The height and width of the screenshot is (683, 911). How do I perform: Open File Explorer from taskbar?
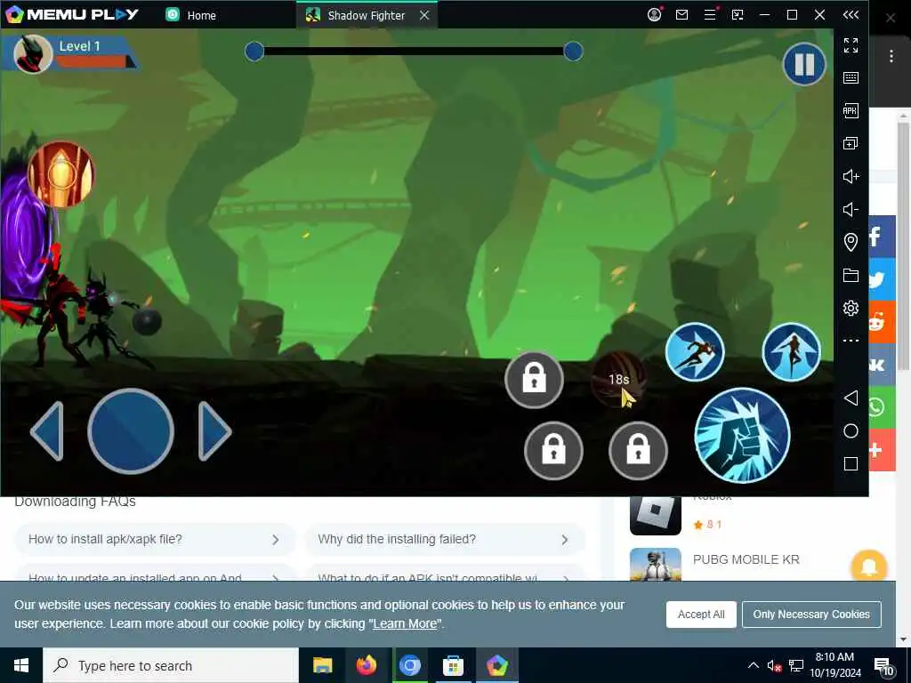coord(322,665)
